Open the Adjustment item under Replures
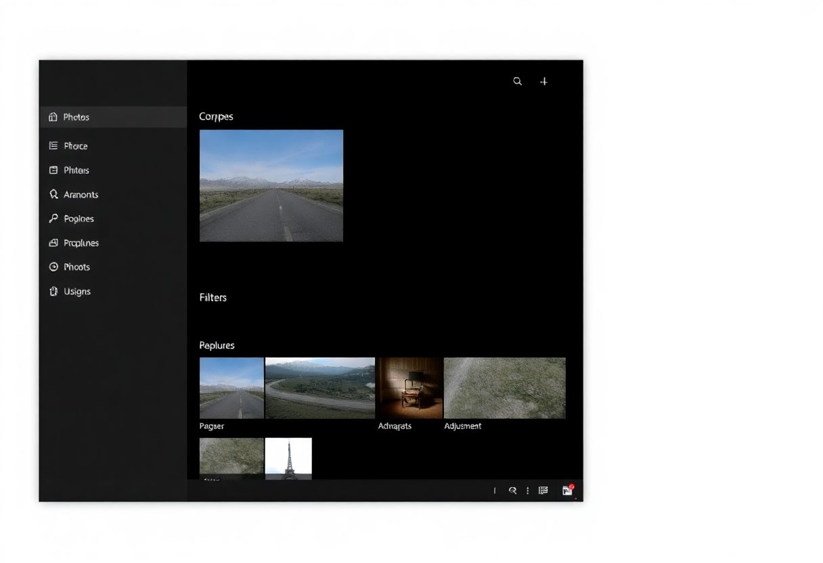 [504, 388]
